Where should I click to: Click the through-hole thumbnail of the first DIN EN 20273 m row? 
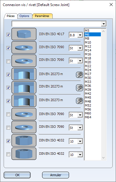(24, 74)
